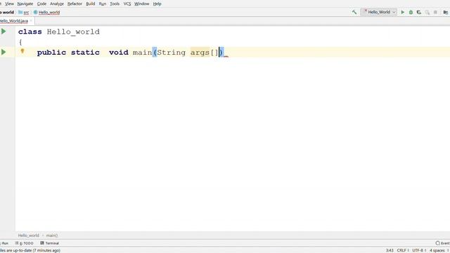This screenshot has width=450, height=253.
Task: Click the word public in the code
Action: point(51,53)
